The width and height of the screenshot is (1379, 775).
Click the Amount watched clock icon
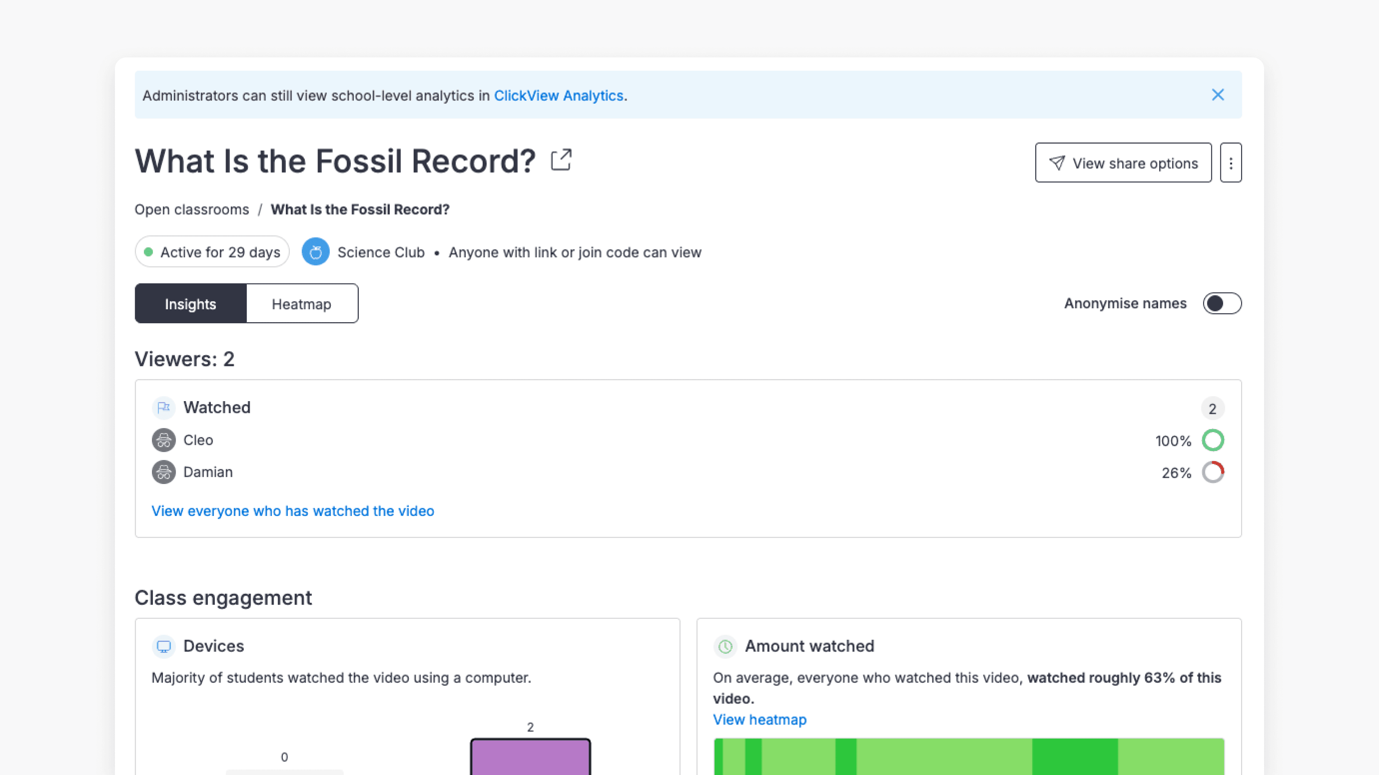725,646
